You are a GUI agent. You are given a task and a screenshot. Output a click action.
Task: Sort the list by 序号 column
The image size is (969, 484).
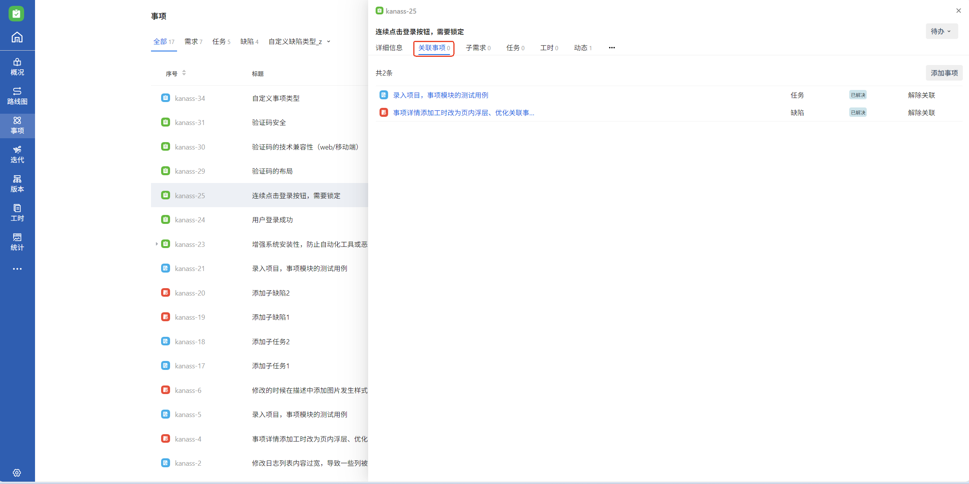184,73
